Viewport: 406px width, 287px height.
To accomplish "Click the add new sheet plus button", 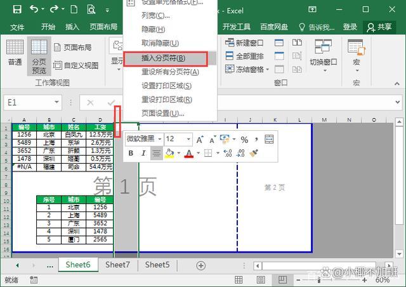I will coord(201,265).
